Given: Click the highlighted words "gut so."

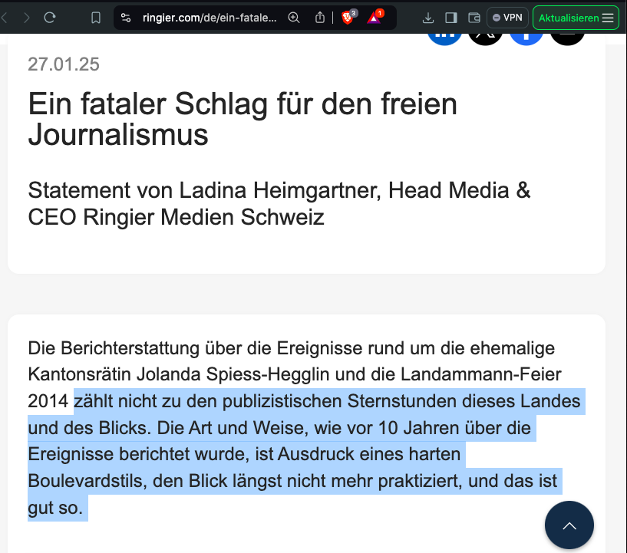Looking at the screenshot, I should 55,508.
